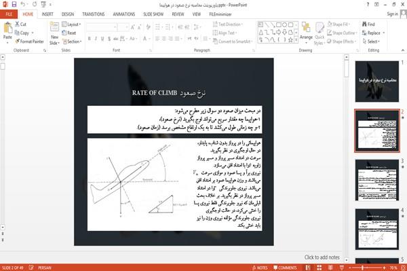Click the Cut scissors icon
The width and height of the screenshot is (407, 271).
tap(18, 24)
